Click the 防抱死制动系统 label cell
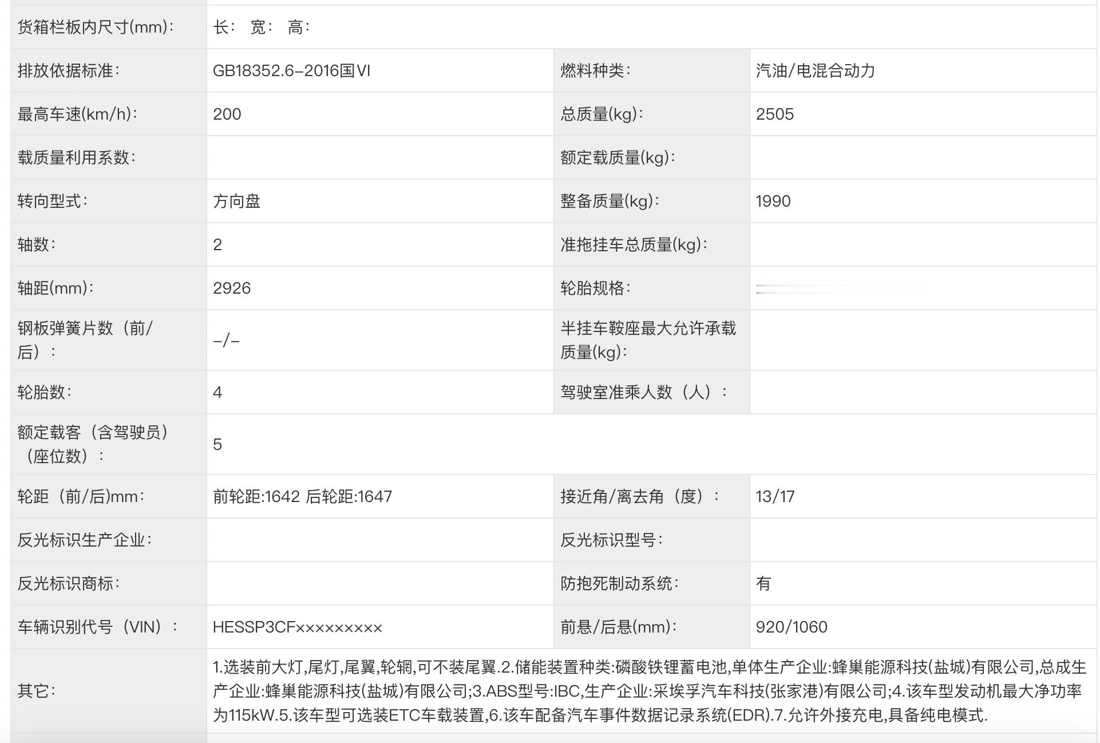The width and height of the screenshot is (1100, 743). tap(619, 584)
